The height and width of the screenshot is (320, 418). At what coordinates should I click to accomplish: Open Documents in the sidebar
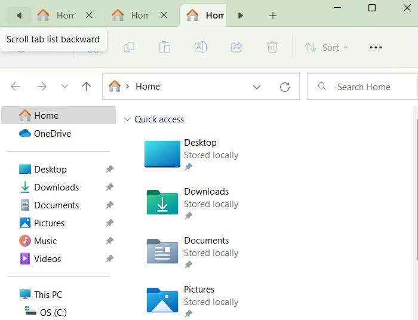49,205
